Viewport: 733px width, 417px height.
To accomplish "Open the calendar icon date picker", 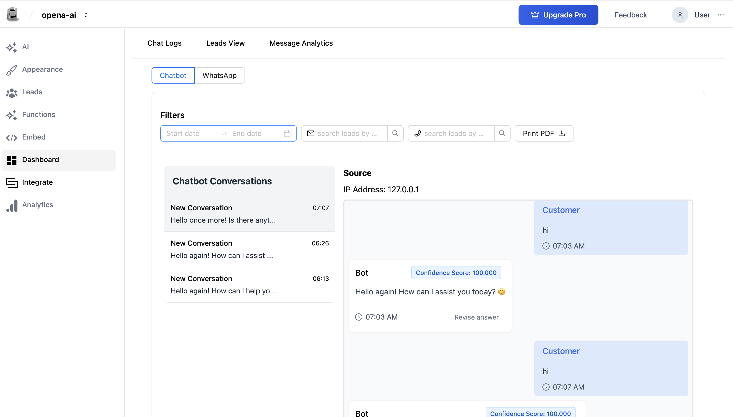I will [287, 133].
